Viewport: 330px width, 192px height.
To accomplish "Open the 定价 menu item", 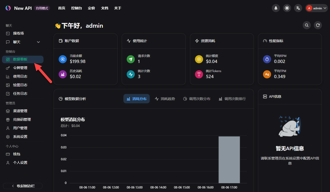I will pyautogui.click(x=91, y=8).
